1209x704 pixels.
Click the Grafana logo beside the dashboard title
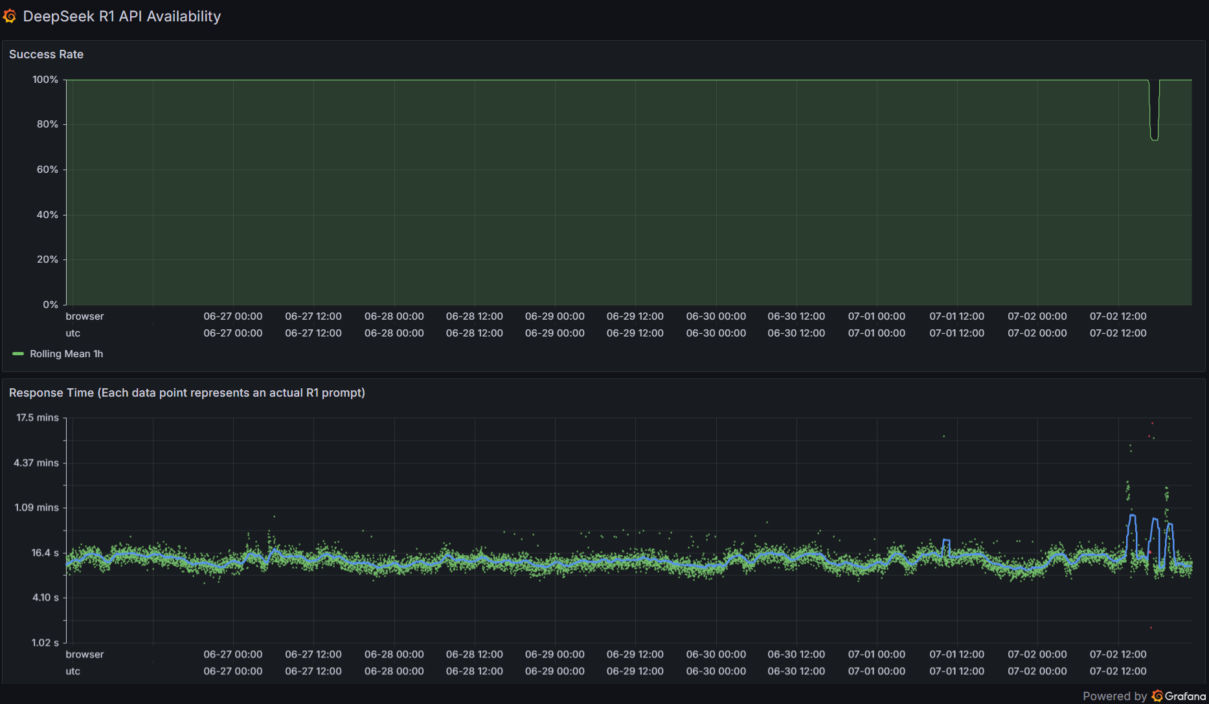10,16
